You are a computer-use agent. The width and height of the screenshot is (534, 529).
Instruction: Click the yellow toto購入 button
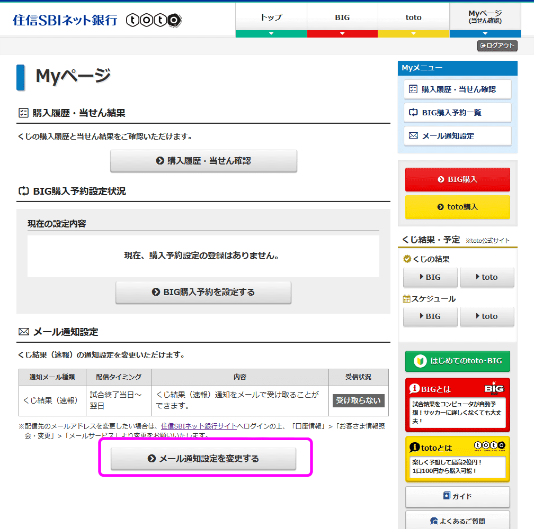pyautogui.click(x=457, y=207)
